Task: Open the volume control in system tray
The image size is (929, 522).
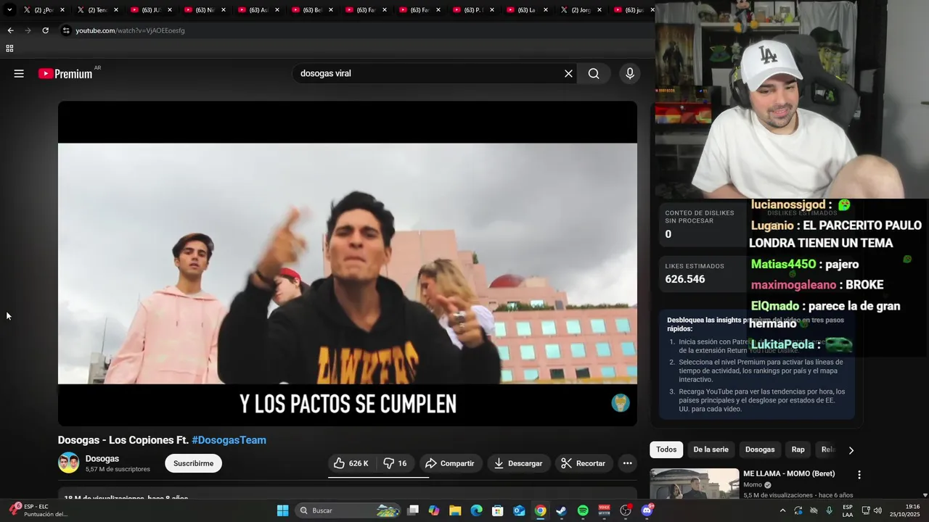Action: [877, 510]
